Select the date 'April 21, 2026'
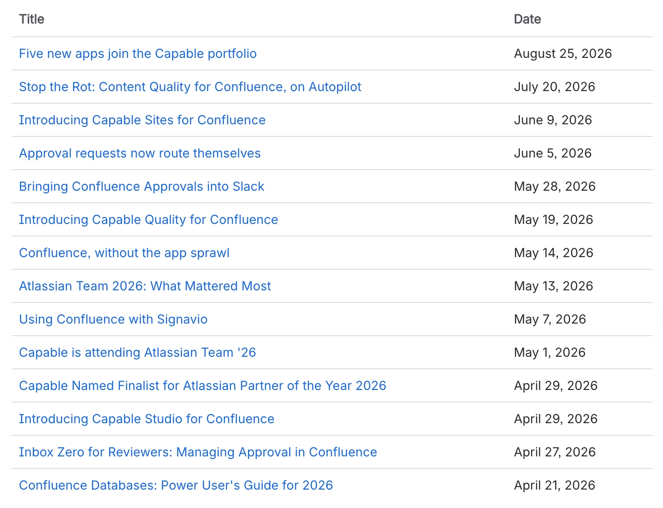Image resolution: width=663 pixels, height=508 pixels. tap(554, 486)
